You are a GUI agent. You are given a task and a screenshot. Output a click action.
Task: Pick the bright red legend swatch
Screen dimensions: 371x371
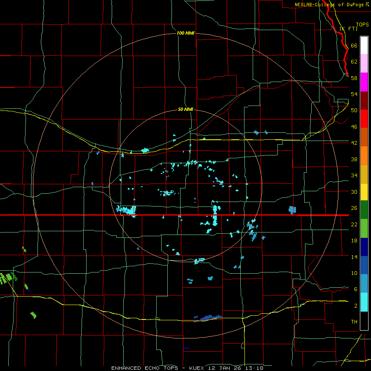point(364,119)
